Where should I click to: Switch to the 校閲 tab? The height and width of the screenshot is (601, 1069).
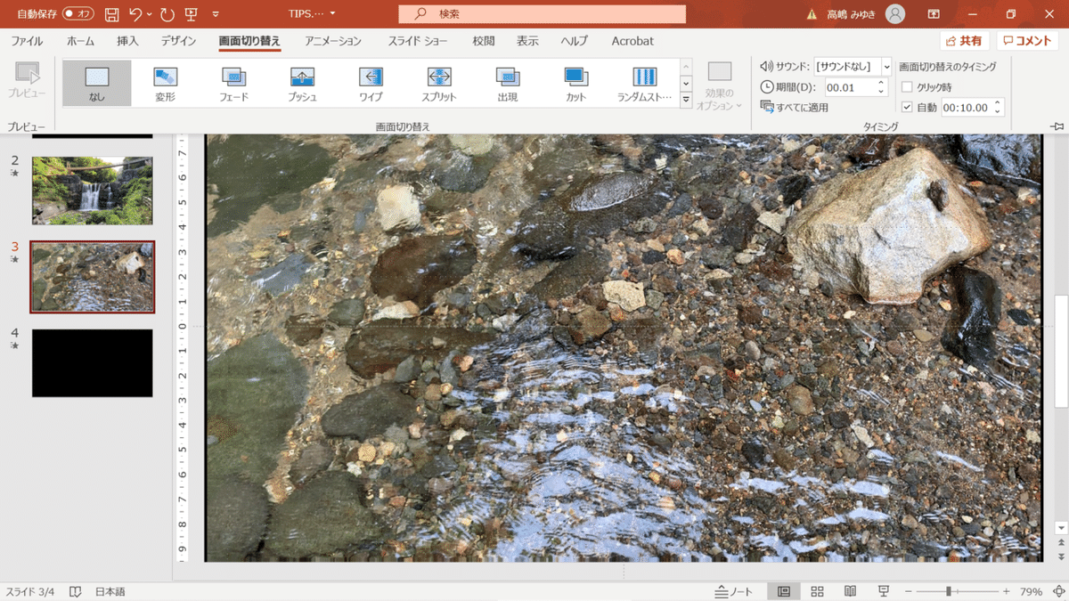[x=484, y=41]
